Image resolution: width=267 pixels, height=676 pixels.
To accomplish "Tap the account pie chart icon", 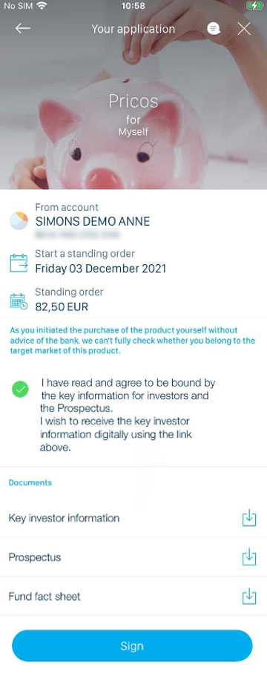I will [19, 220].
